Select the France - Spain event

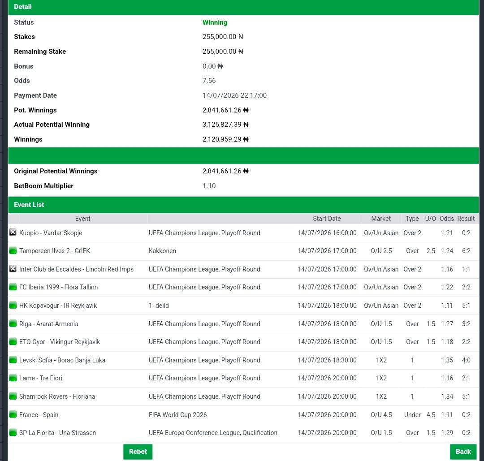(39, 415)
